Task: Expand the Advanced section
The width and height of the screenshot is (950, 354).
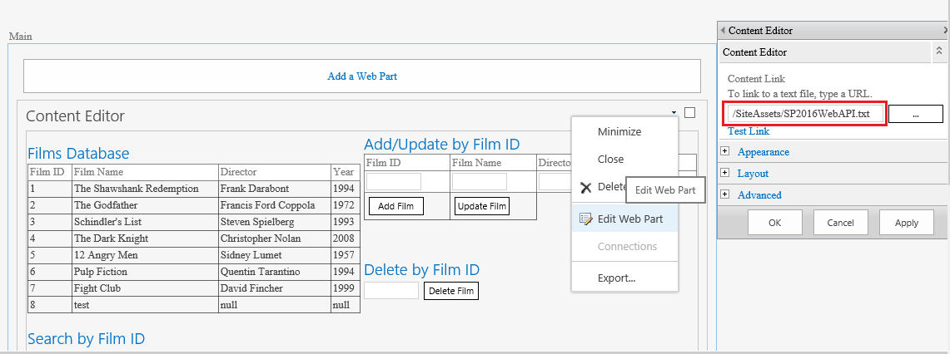Action: point(725,195)
